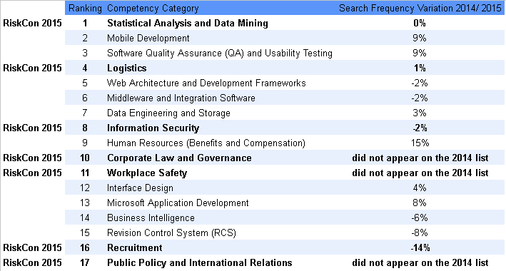The height and width of the screenshot is (271, 506).
Task: Select the Statistical Analysis and Data Mining cell
Action: pos(188,24)
